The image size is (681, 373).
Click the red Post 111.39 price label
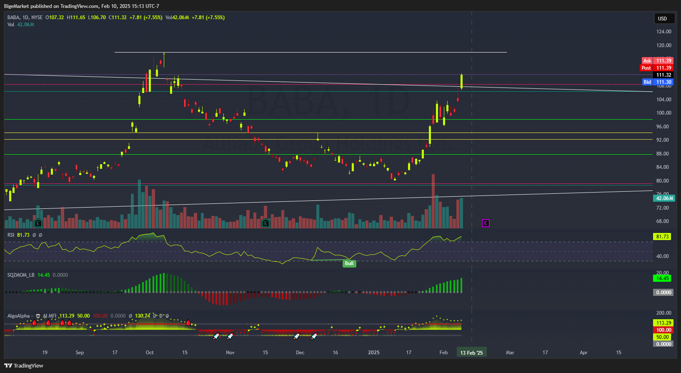(x=656, y=68)
